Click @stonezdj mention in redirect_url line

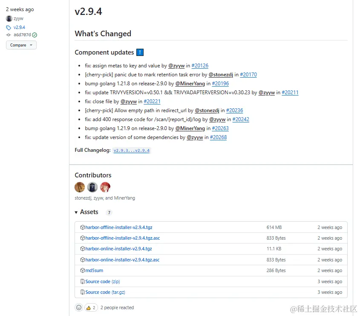207,110
